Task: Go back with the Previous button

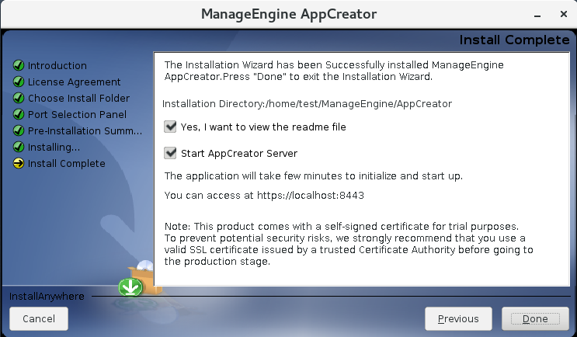Action: click(x=457, y=318)
